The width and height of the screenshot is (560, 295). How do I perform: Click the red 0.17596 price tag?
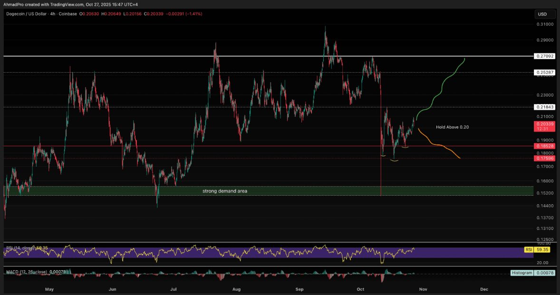click(541, 158)
